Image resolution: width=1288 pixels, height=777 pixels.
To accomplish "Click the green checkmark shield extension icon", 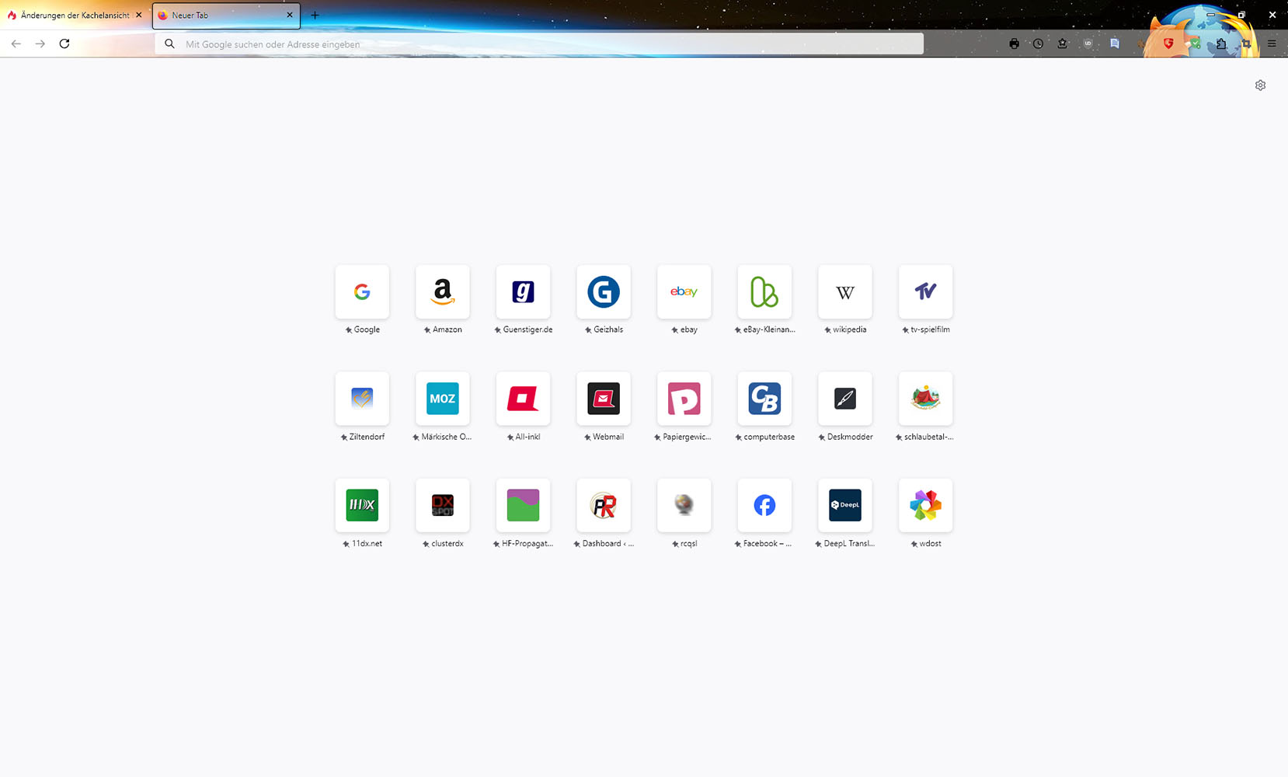I will tap(1195, 44).
